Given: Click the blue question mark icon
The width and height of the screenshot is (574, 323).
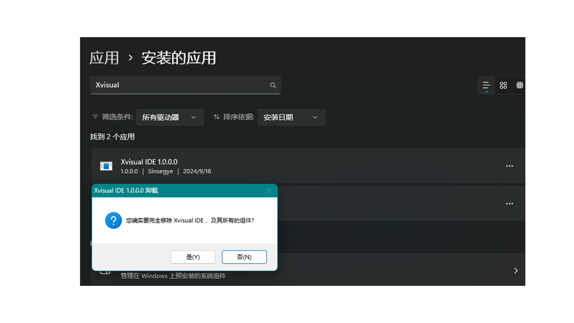Looking at the screenshot, I should tap(113, 220).
